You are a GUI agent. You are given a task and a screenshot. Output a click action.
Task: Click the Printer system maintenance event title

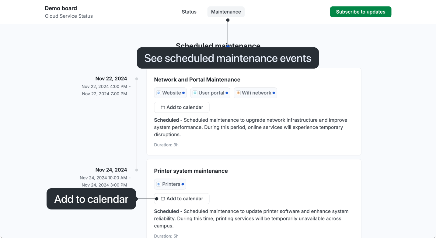click(x=191, y=171)
